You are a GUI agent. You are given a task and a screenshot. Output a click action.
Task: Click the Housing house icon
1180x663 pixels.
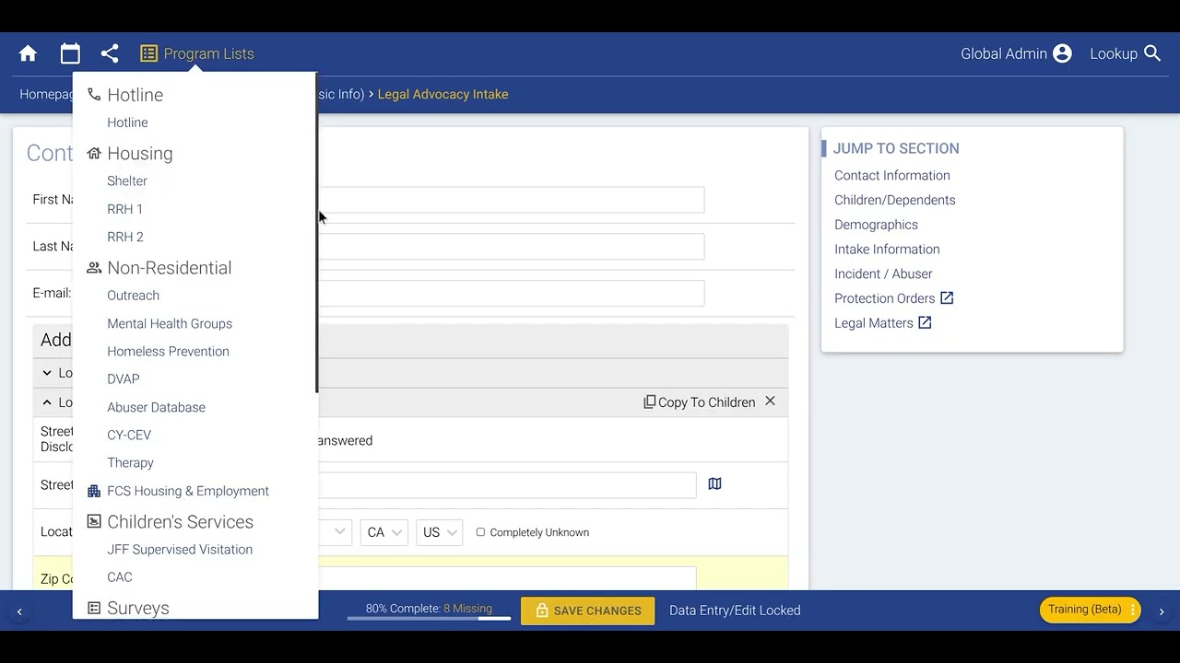click(94, 154)
